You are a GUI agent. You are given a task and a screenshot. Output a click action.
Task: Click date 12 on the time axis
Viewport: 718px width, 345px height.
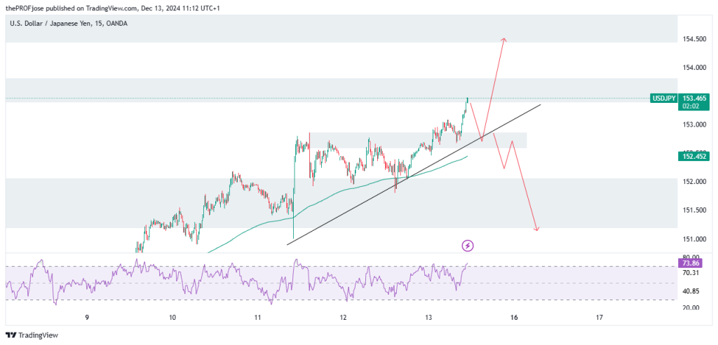(x=343, y=318)
